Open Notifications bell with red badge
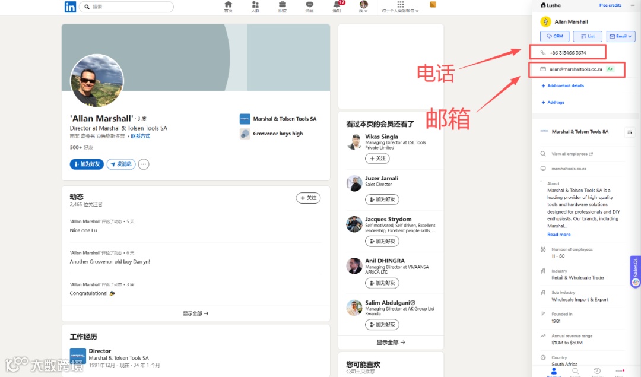Image resolution: width=641 pixels, height=377 pixels. [x=337, y=7]
